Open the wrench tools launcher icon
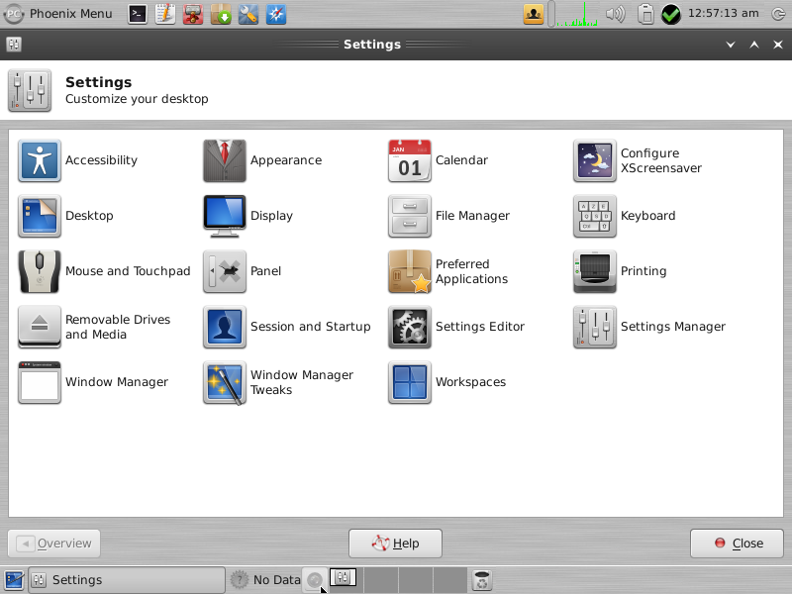Image resolution: width=792 pixels, height=594 pixels. 248,14
